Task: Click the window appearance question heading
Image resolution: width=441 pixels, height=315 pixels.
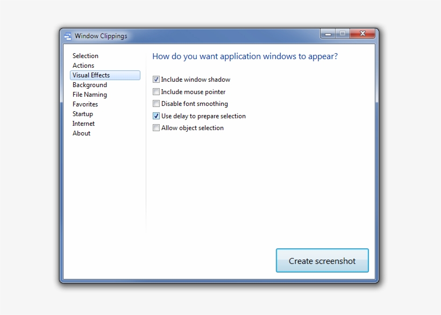Action: pyautogui.click(x=245, y=56)
